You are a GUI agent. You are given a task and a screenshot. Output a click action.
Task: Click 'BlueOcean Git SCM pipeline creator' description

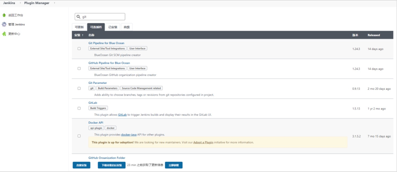coord(117,55)
